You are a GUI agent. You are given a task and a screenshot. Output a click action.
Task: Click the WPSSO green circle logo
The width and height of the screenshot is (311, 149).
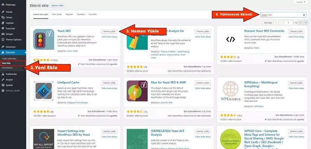(231, 139)
